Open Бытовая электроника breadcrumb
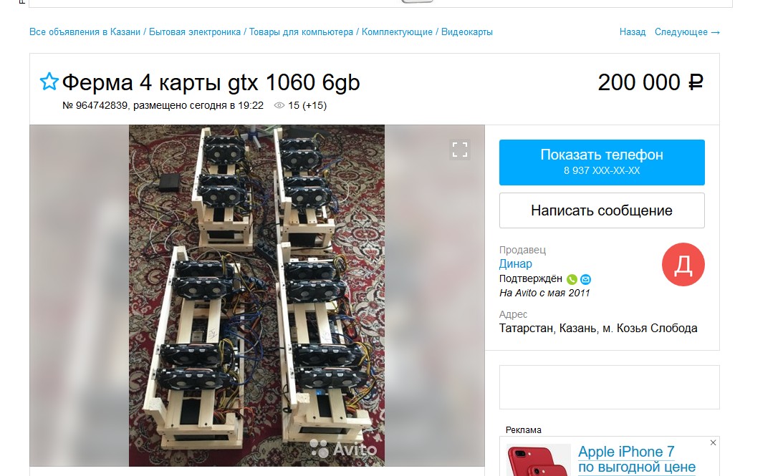This screenshot has height=476, width=783. [x=195, y=32]
